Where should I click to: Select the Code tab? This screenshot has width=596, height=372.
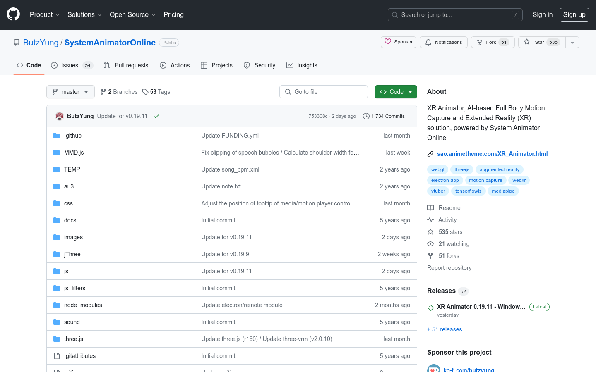tap(29, 65)
